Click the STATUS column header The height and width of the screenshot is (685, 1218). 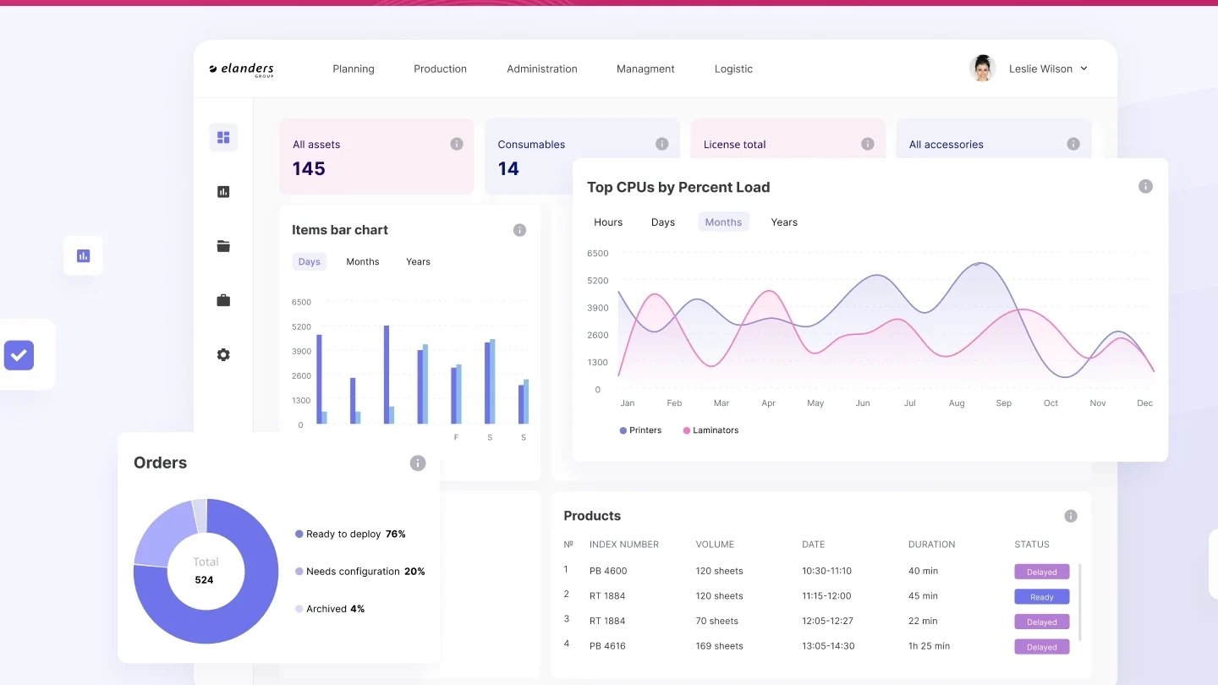coord(1032,545)
